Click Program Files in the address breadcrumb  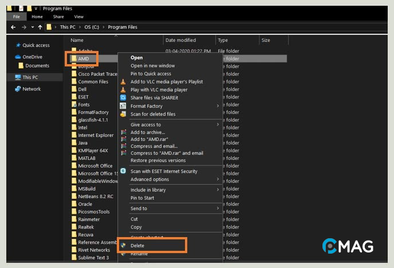pos(123,27)
